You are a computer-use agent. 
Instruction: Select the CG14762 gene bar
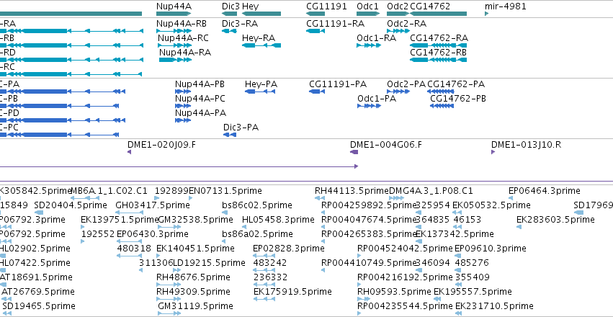[x=438, y=14]
